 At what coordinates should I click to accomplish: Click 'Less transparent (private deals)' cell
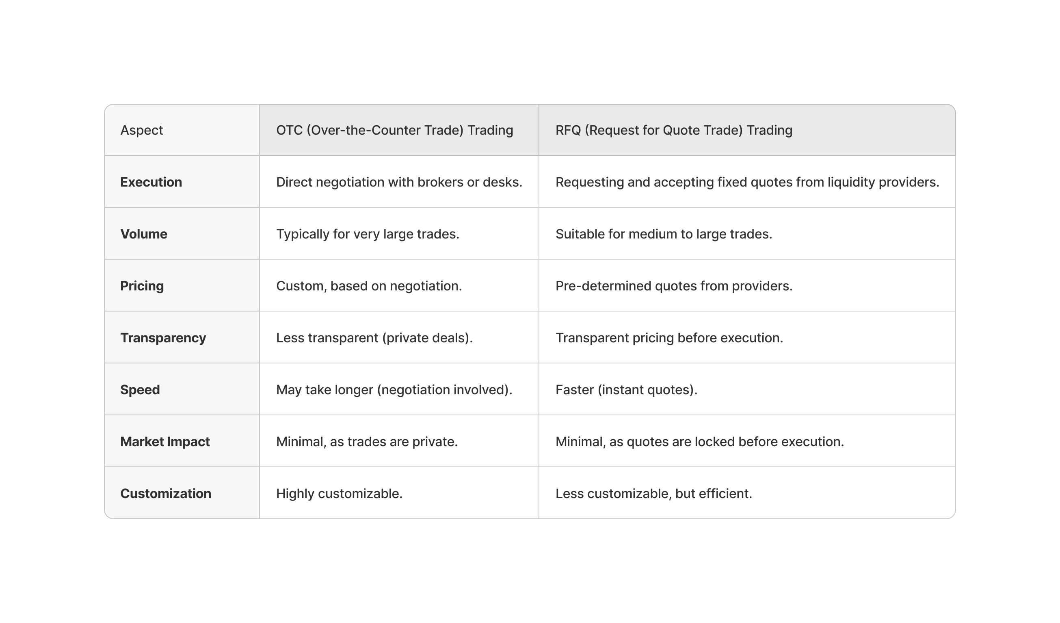374,338
